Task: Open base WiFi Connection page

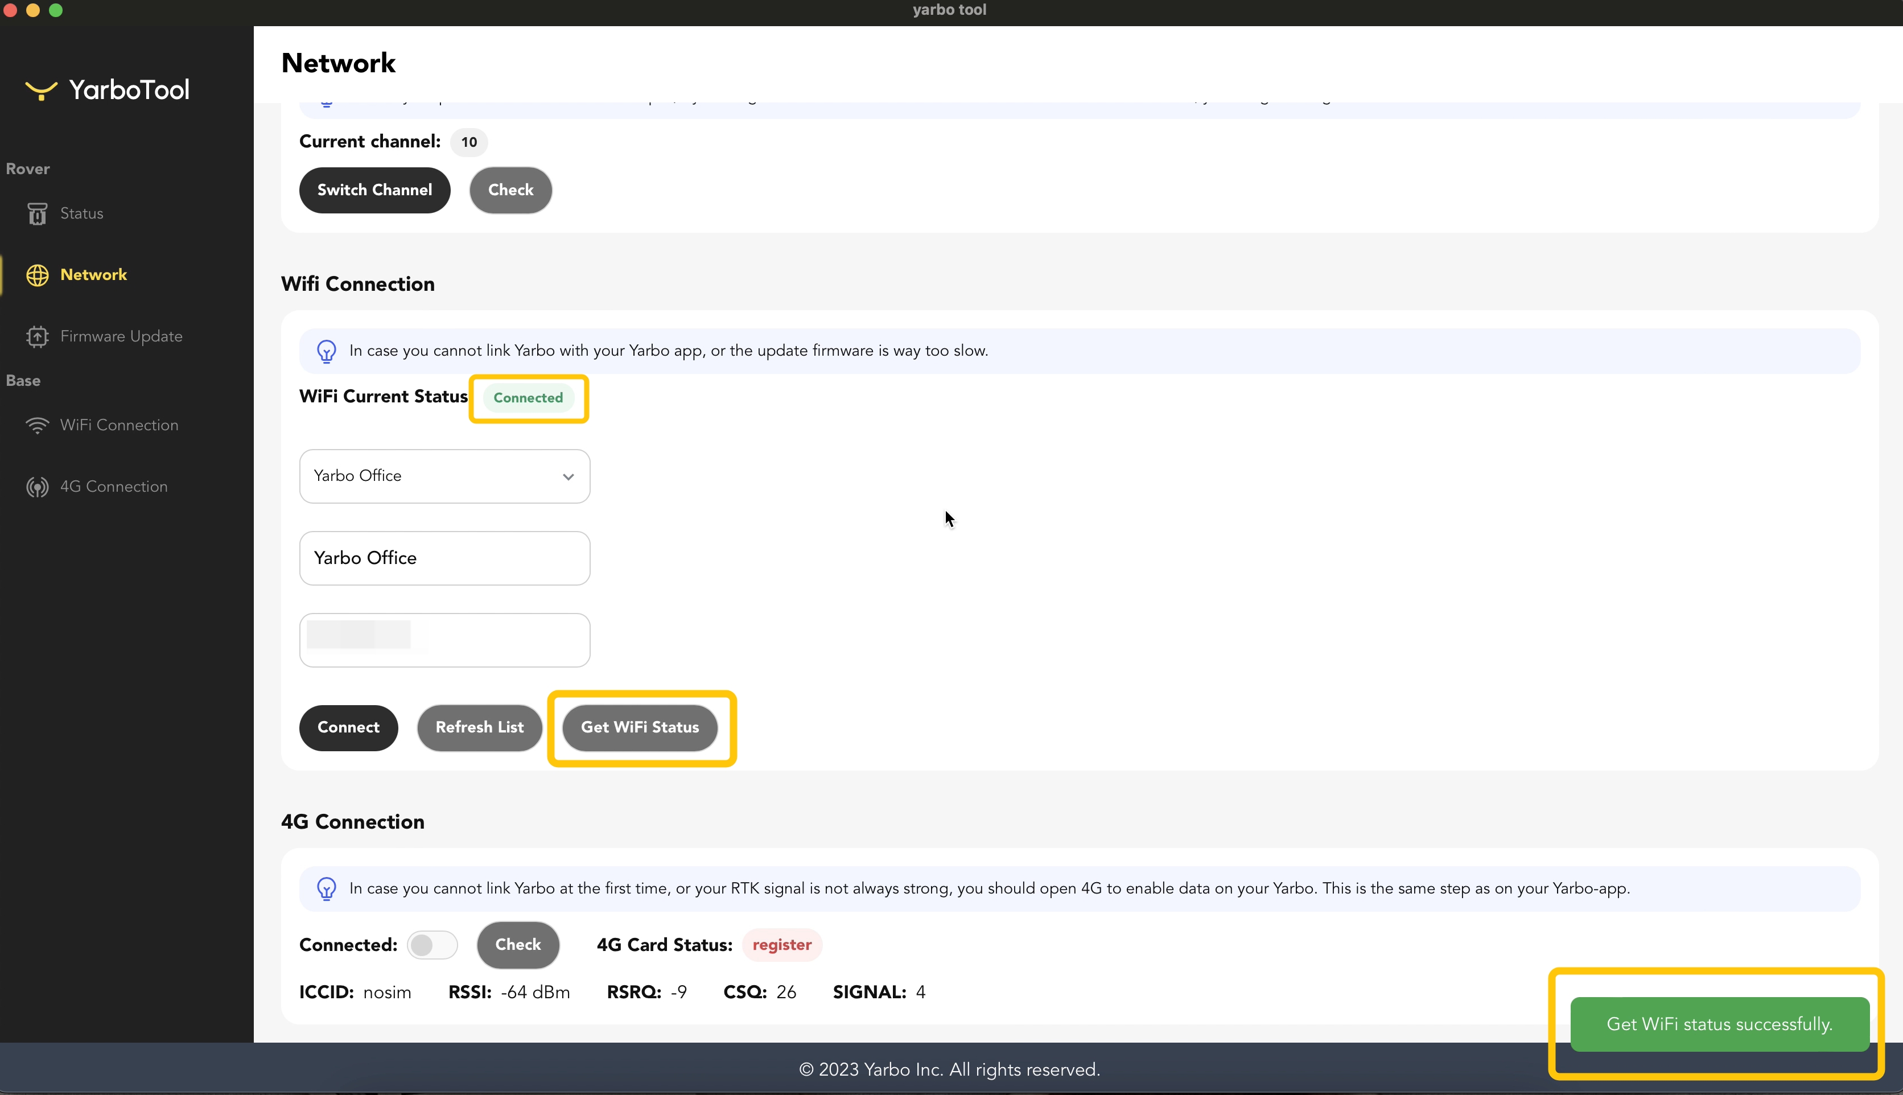Action: [119, 426]
